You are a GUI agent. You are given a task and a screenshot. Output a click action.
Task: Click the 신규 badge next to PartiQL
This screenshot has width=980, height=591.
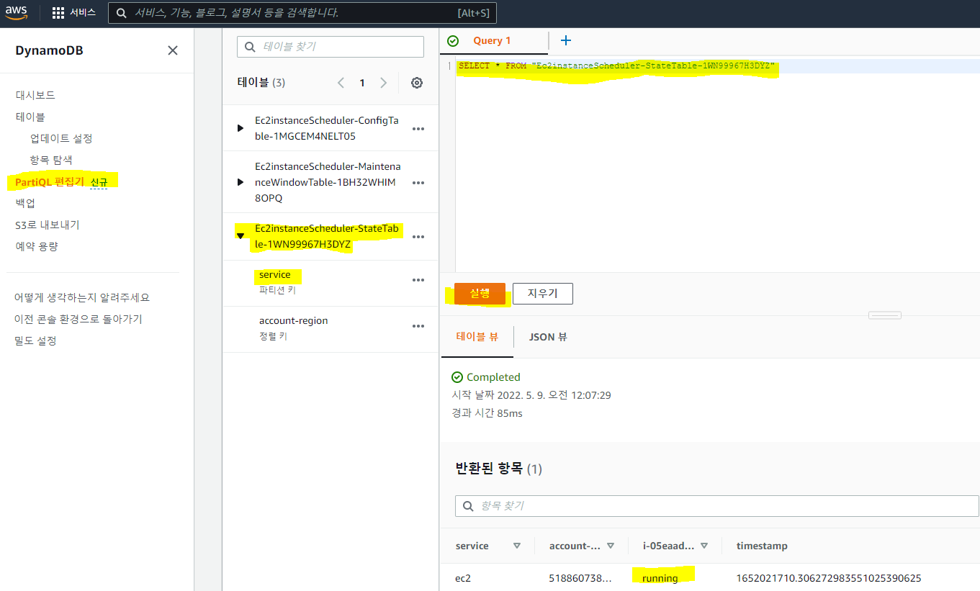[x=99, y=182]
